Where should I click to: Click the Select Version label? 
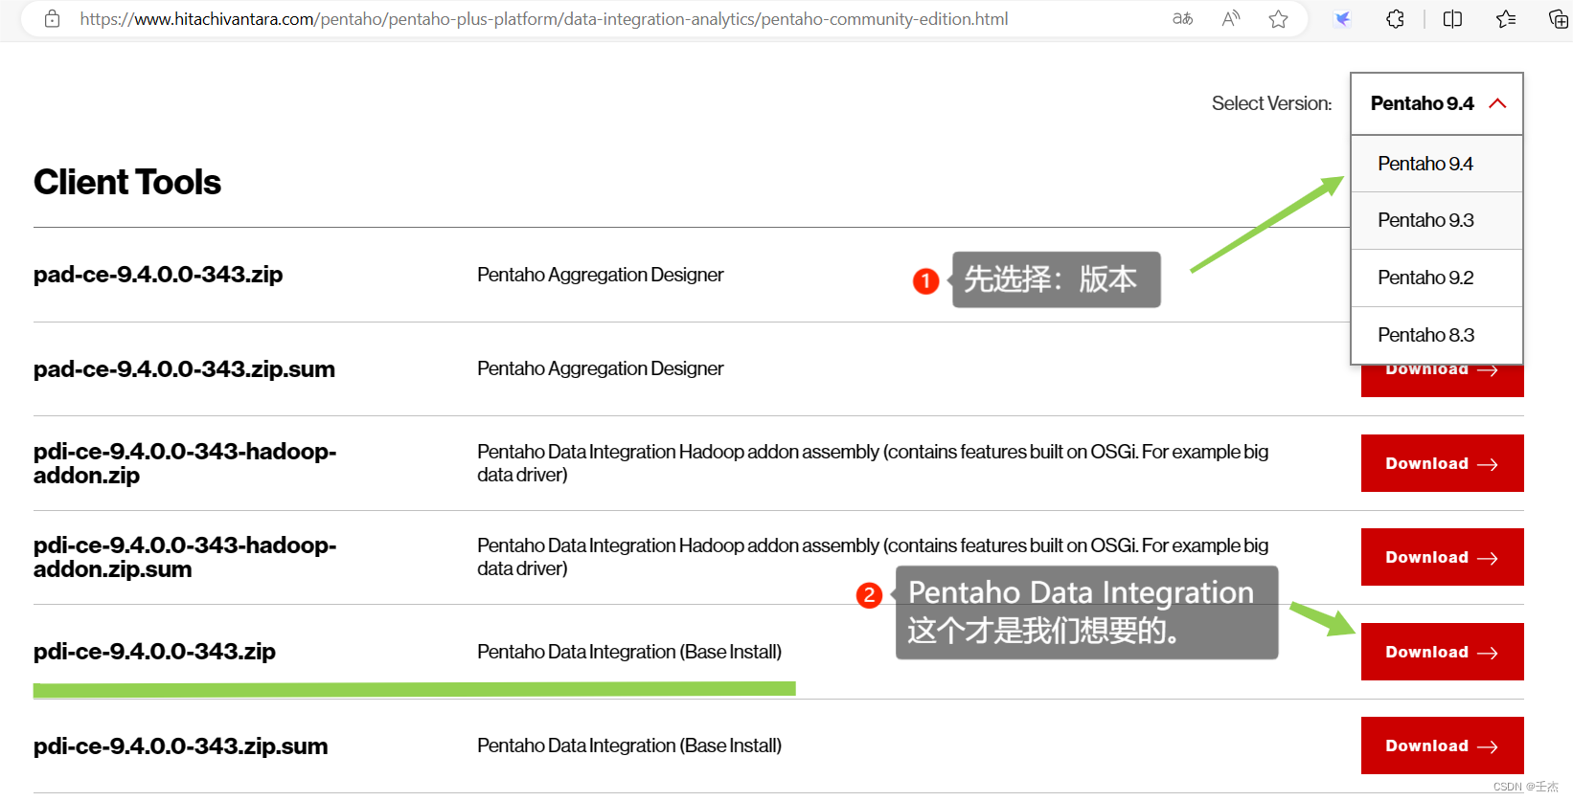[x=1271, y=103]
